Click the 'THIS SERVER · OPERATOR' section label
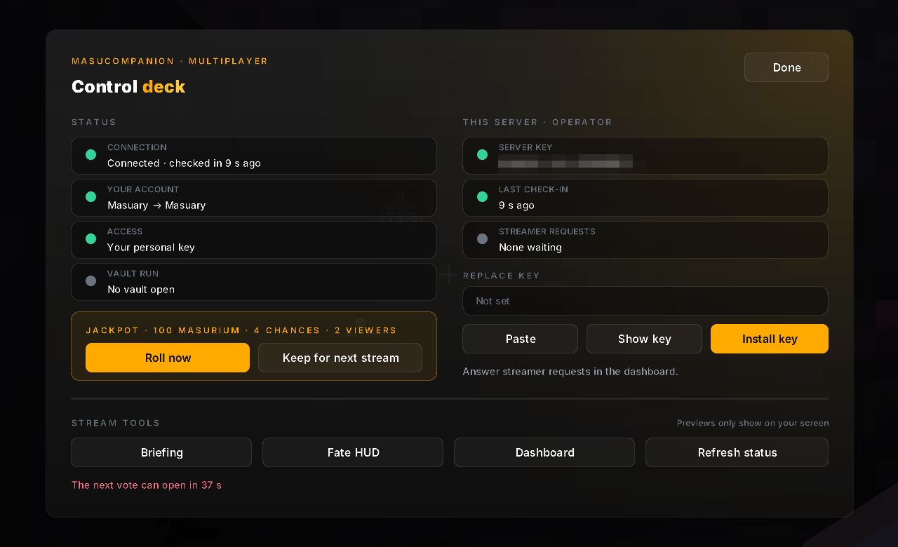Viewport: 898px width, 547px height. pyautogui.click(x=537, y=122)
